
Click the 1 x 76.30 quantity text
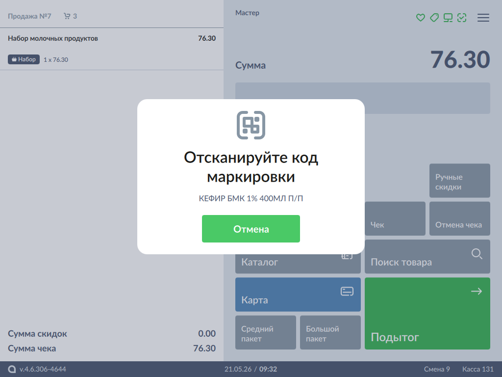click(56, 59)
